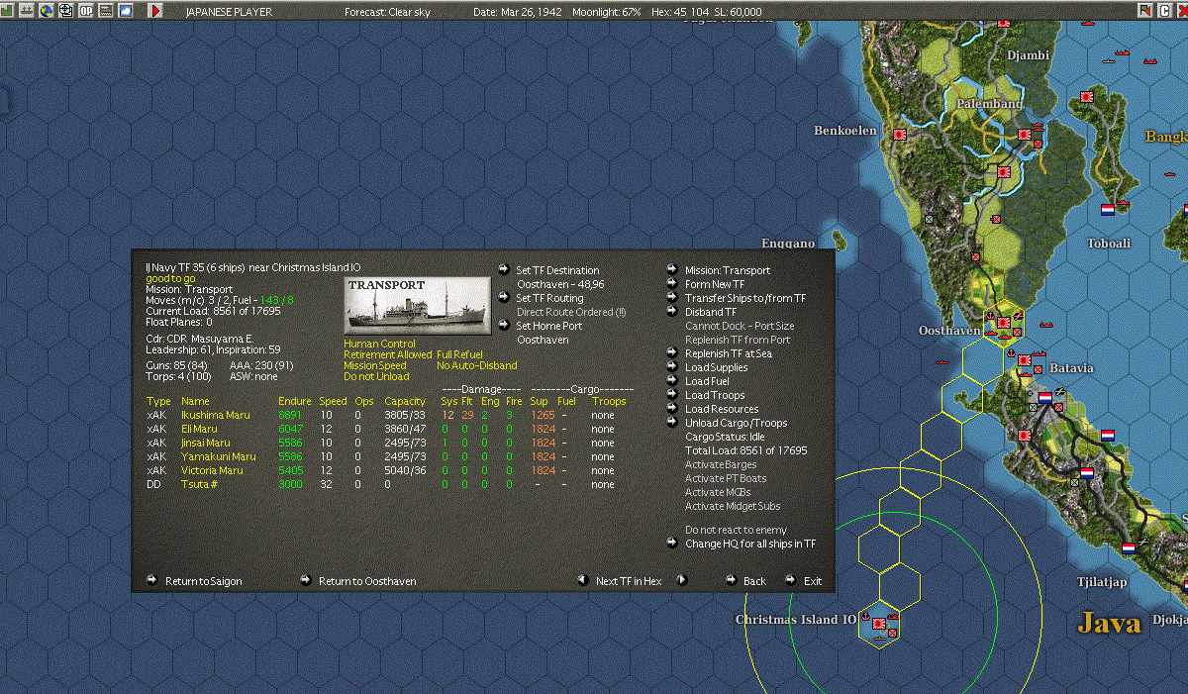1188x694 pixels.
Task: Open the globe icon in top toolbar
Action: (x=46, y=10)
